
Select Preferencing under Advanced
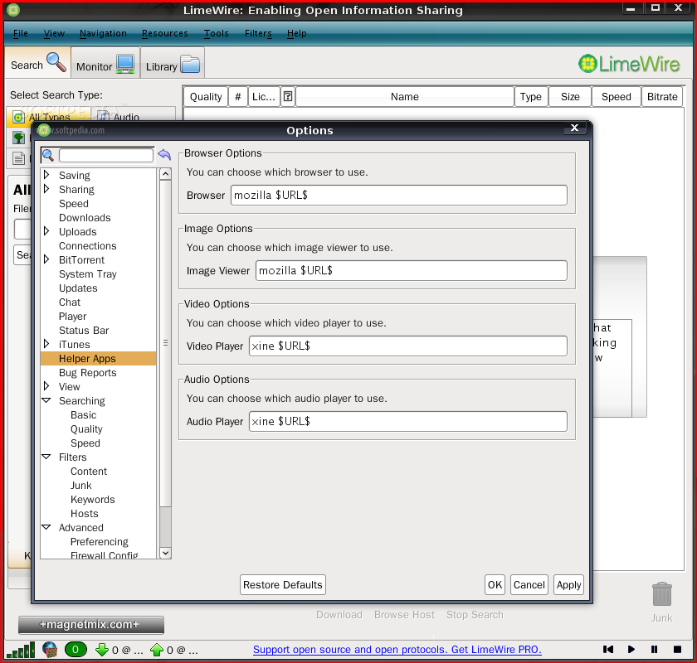(x=99, y=542)
